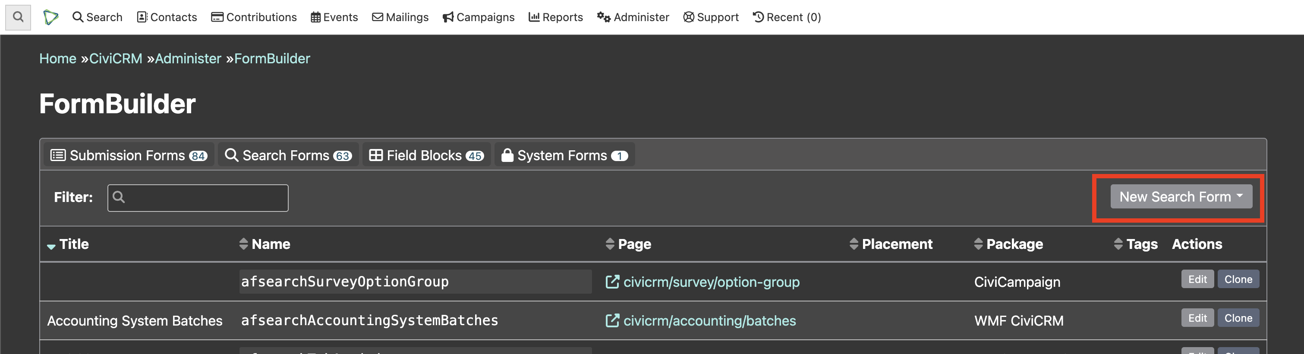This screenshot has width=1304, height=354.
Task: Open the Support menu
Action: pyautogui.click(x=711, y=17)
